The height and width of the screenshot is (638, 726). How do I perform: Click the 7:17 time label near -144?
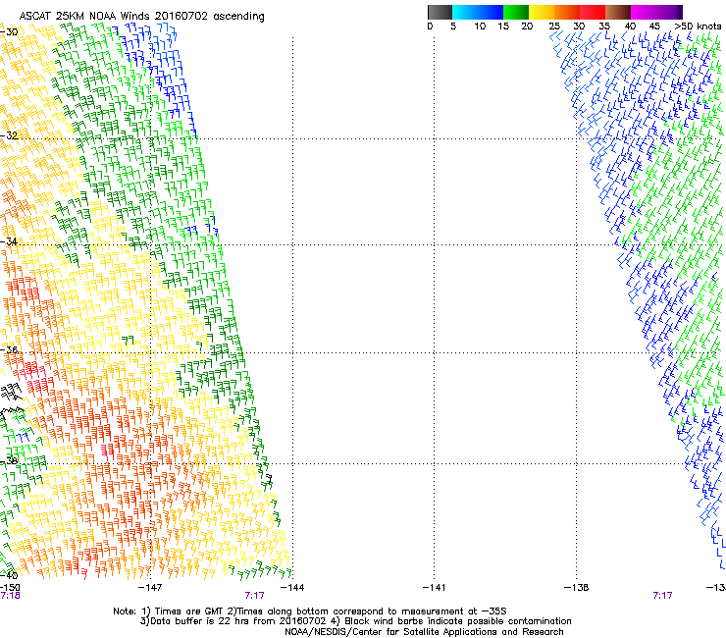point(254,596)
